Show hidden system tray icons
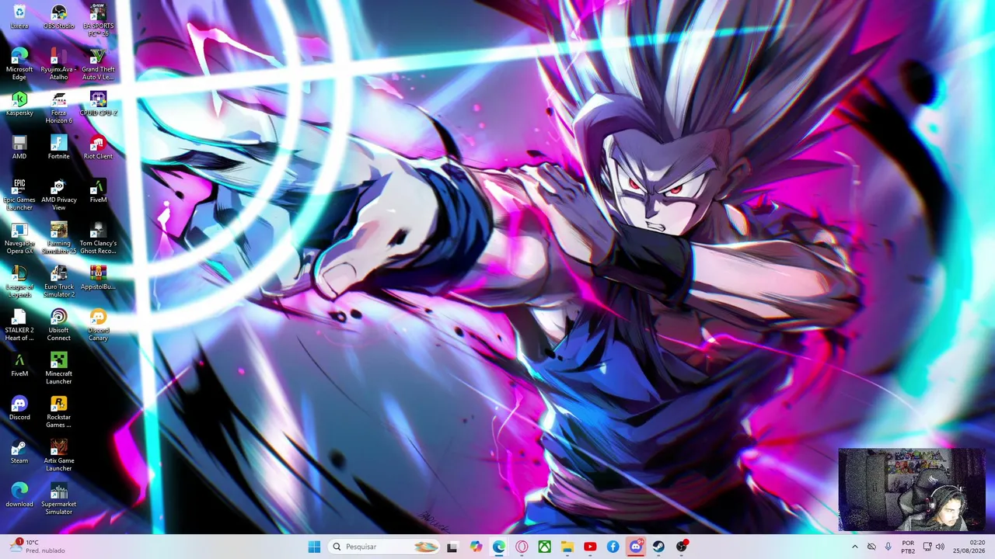The height and width of the screenshot is (559, 995). (854, 547)
